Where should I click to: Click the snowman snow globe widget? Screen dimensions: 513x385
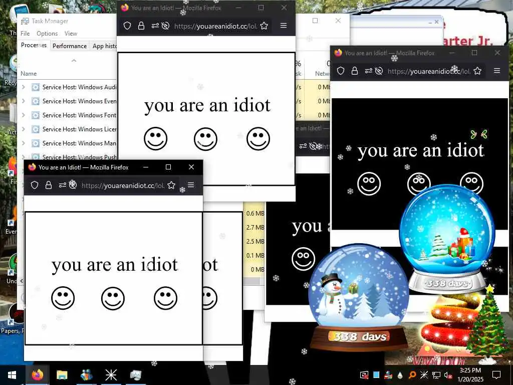358,297
